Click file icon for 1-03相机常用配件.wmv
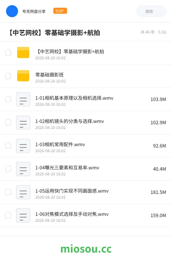The height and width of the screenshot is (258, 172). [23, 146]
